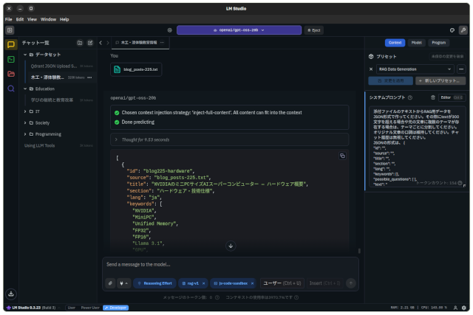Click the system prompt text area
Viewport: 473px width, 315px height.
[x=417, y=148]
